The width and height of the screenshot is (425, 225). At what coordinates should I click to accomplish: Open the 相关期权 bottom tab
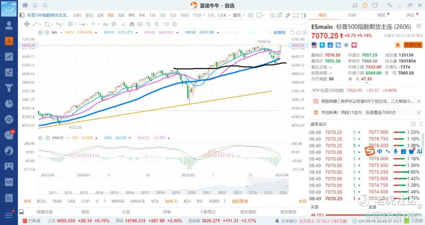pyautogui.click(x=248, y=212)
